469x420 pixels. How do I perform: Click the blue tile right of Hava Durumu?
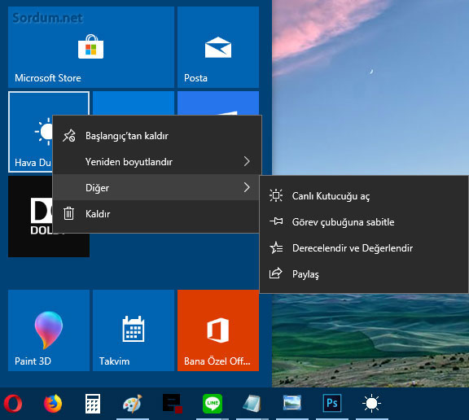pyautogui.click(x=134, y=103)
